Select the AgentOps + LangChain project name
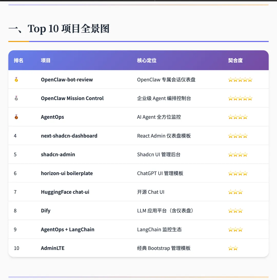This screenshot has width=277, height=280. [x=68, y=230]
